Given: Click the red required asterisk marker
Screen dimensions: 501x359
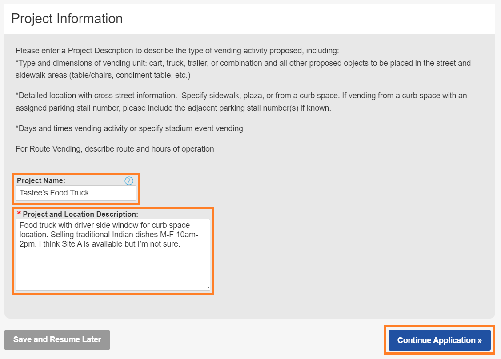Looking at the screenshot, I should (x=19, y=214).
